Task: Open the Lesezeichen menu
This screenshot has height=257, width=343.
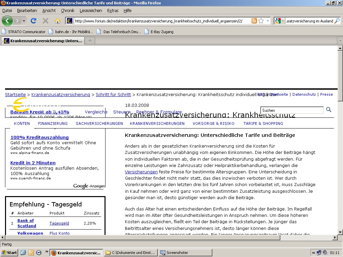Action: point(91,11)
